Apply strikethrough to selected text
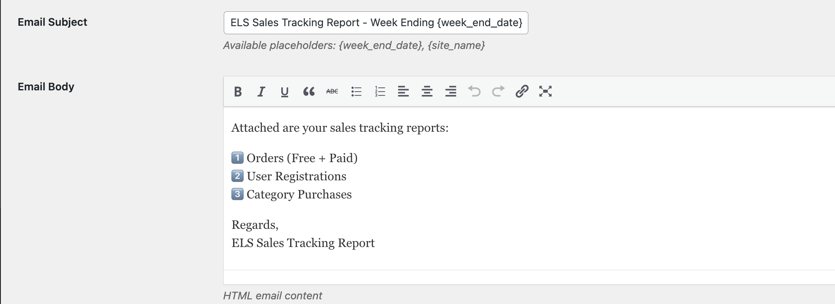The height and width of the screenshot is (304, 835). 332,91
